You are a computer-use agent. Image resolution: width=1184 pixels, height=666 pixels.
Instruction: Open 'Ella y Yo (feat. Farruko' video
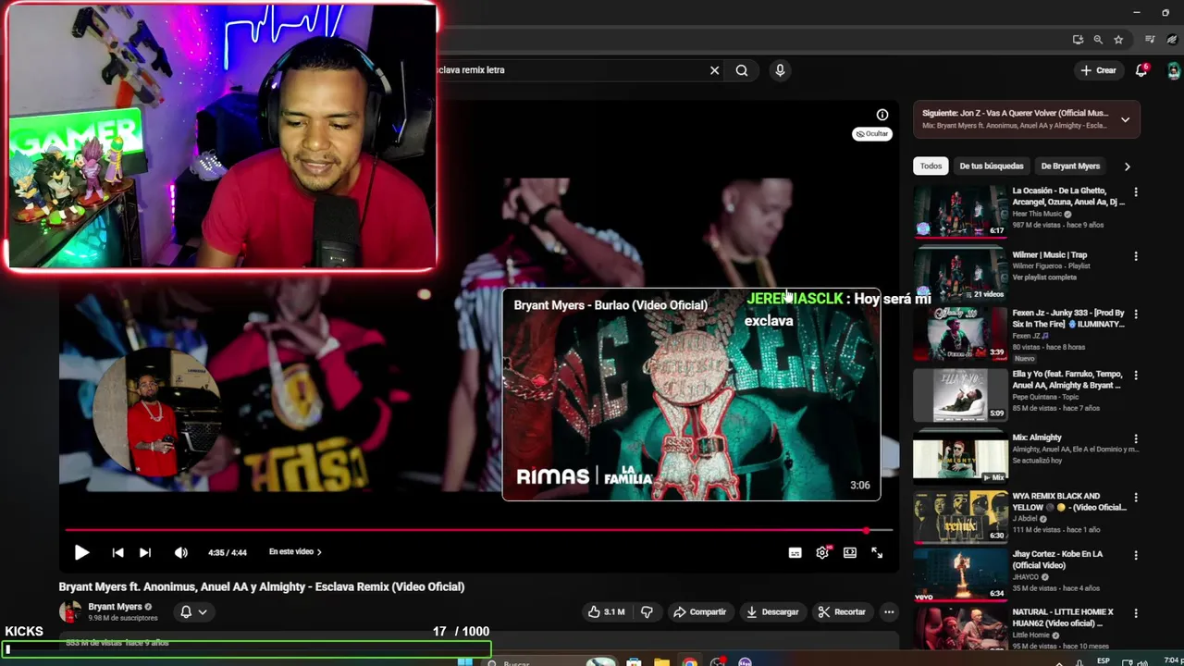960,395
